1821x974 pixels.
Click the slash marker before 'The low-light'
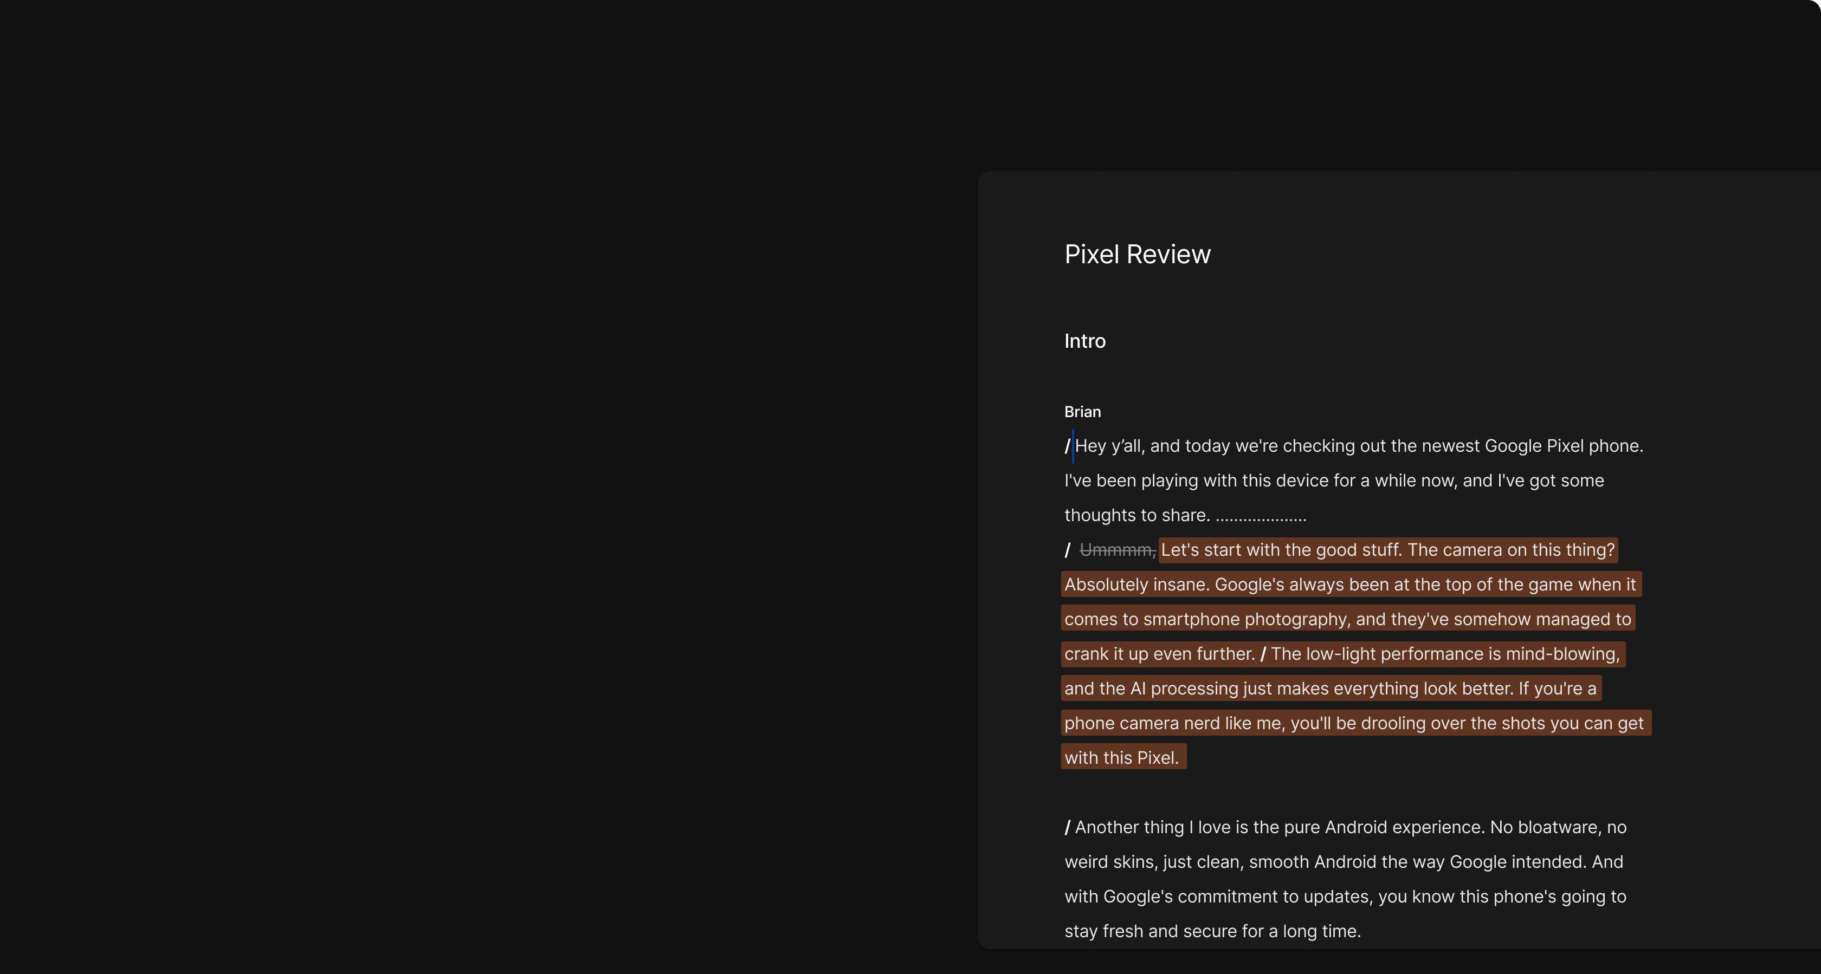pos(1263,654)
